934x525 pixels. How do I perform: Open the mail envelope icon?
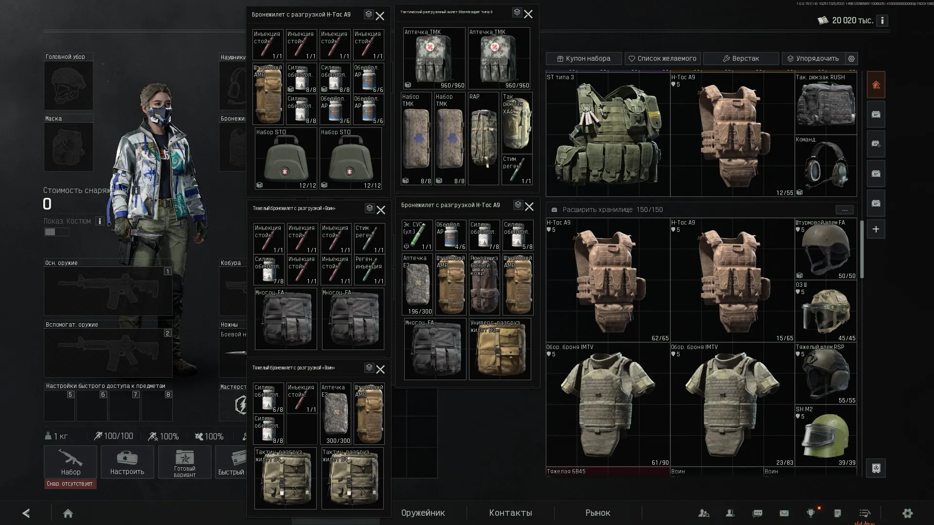[784, 513]
